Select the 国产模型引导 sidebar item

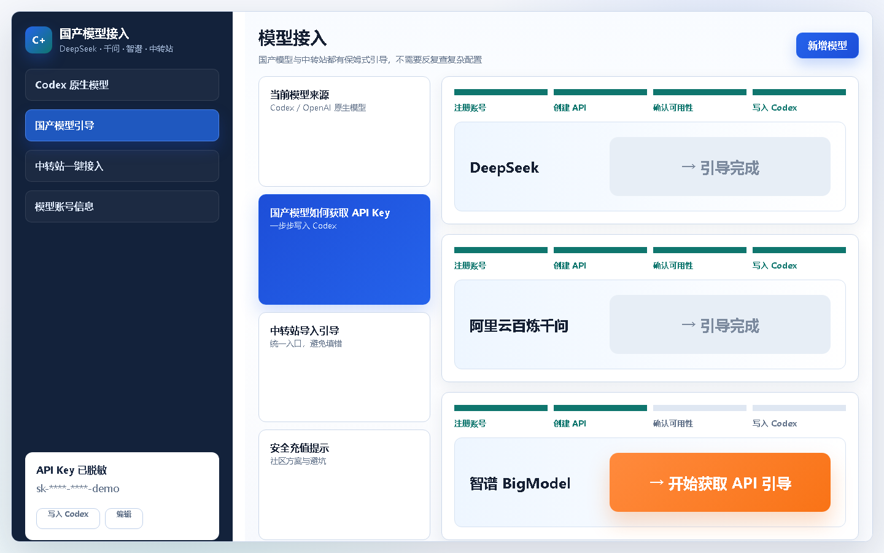(x=122, y=125)
